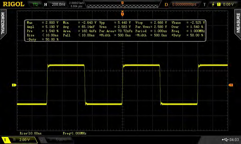This screenshot has width=241, height=144.
Task: Click the trigger delay 0.00000000ps field
Action: (x=184, y=4)
